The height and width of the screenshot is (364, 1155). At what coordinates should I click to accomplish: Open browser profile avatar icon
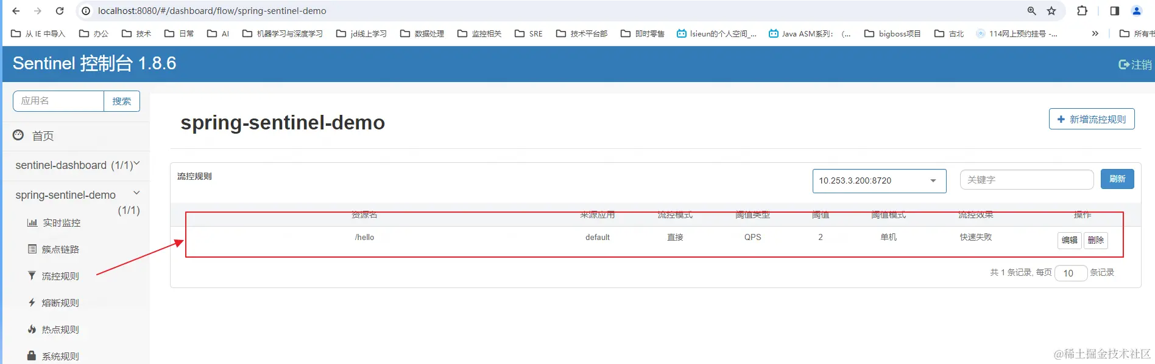[x=1137, y=11]
